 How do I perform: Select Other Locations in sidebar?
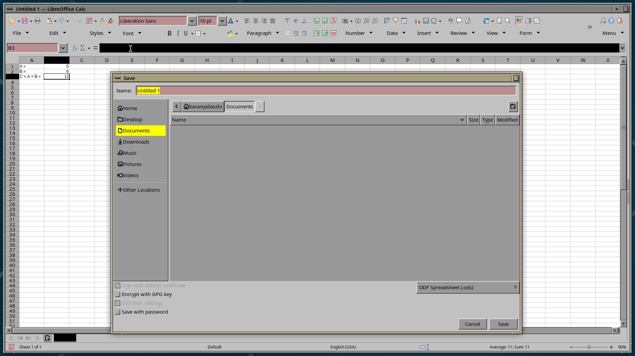click(x=141, y=190)
